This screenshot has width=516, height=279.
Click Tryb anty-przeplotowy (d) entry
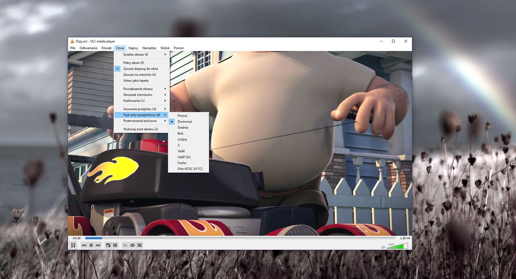click(x=142, y=115)
